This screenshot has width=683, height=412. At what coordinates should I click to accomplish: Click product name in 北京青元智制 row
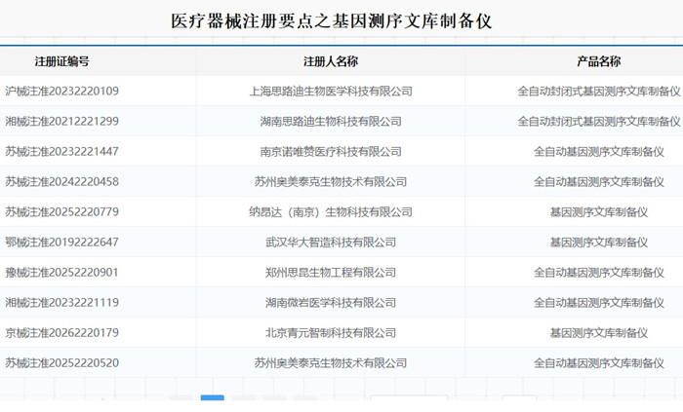click(598, 332)
